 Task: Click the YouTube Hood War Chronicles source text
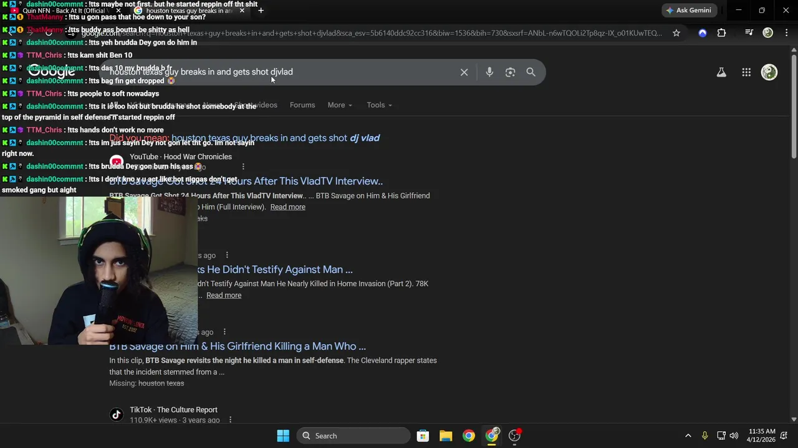click(181, 157)
